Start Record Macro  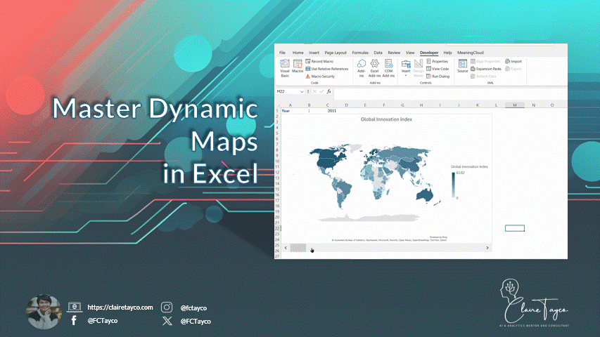[319, 61]
